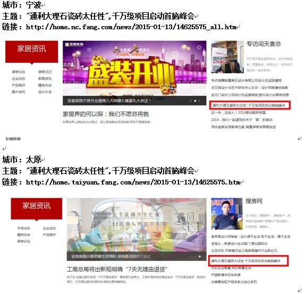Image resolution: width=305 pixels, height=294 pixels.
Task: Open 设计沙龙 in the Ningbo navigation
Action: click(45, 92)
